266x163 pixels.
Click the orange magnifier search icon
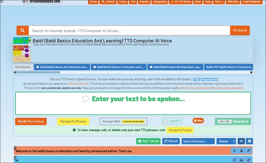pyautogui.click(x=22, y=31)
